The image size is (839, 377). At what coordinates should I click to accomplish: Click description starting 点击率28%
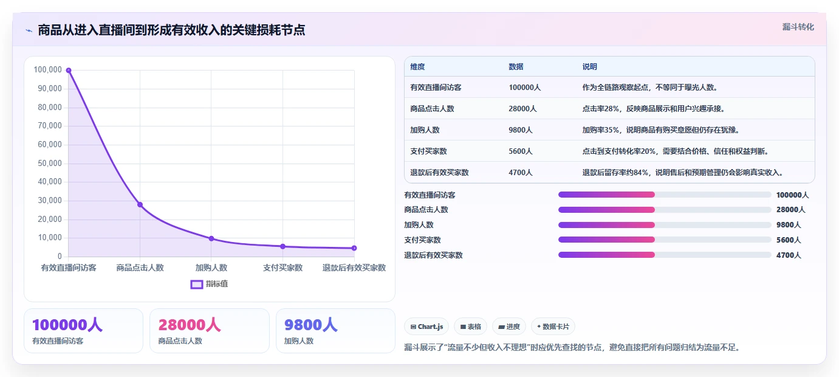click(654, 109)
